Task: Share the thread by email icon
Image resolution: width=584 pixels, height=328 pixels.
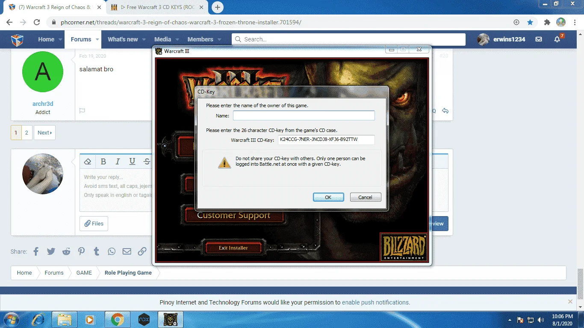Action: pos(127,252)
